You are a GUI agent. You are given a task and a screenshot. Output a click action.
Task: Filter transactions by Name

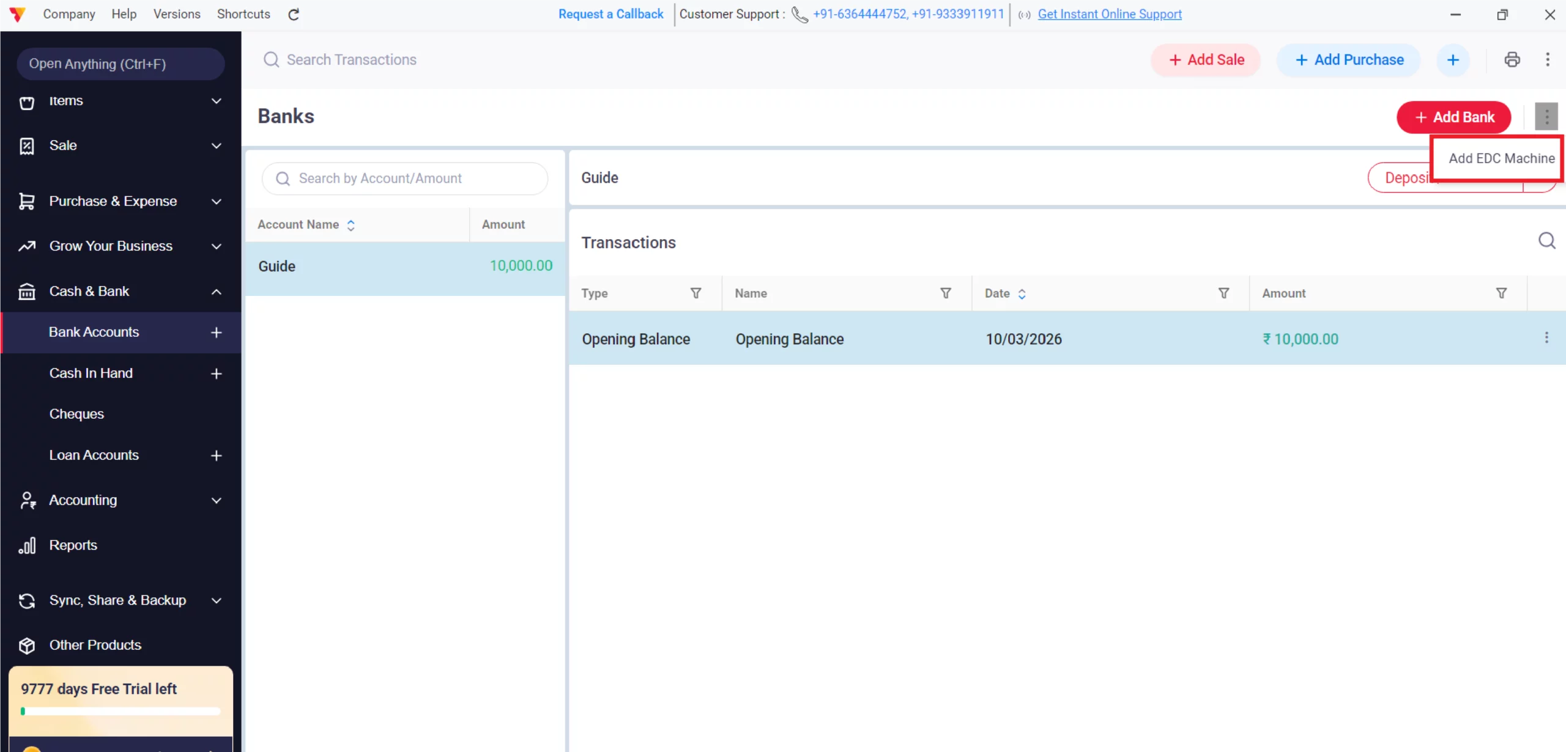coord(946,293)
